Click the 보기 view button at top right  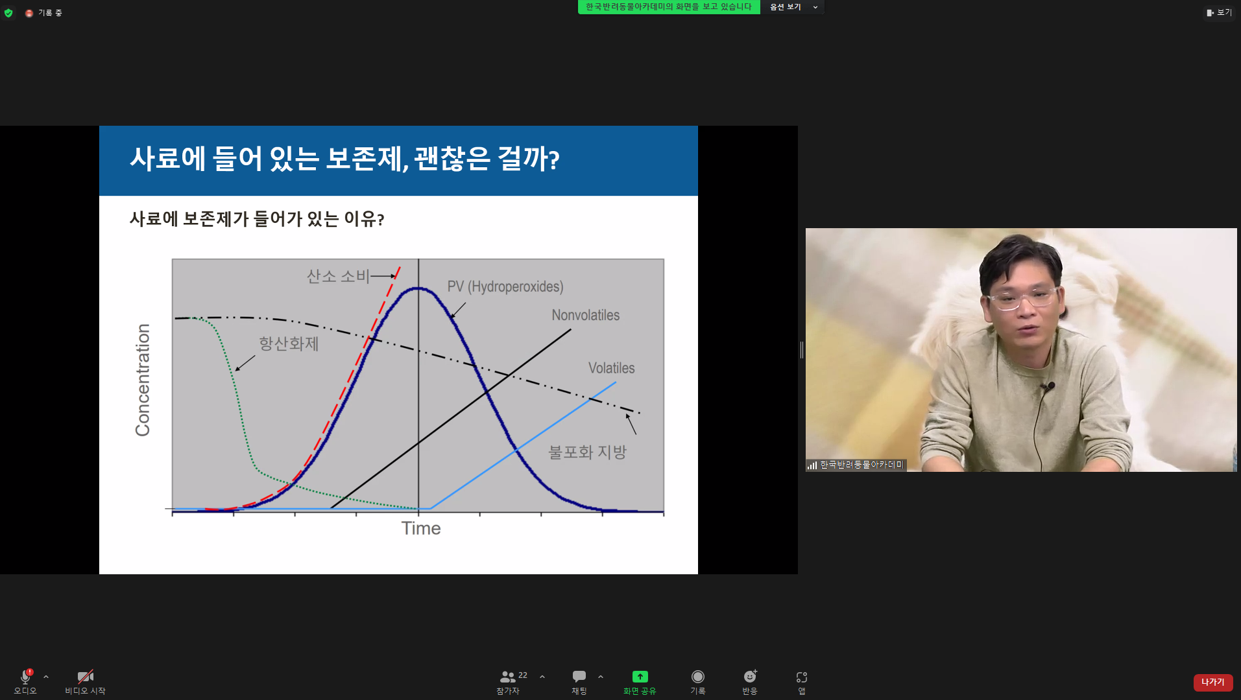point(1219,12)
